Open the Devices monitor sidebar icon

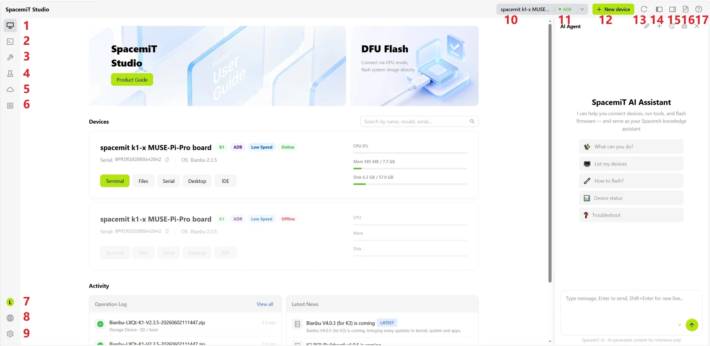[x=10, y=26]
